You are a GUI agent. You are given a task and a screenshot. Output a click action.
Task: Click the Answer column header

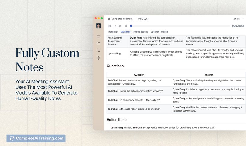click(x=209, y=75)
